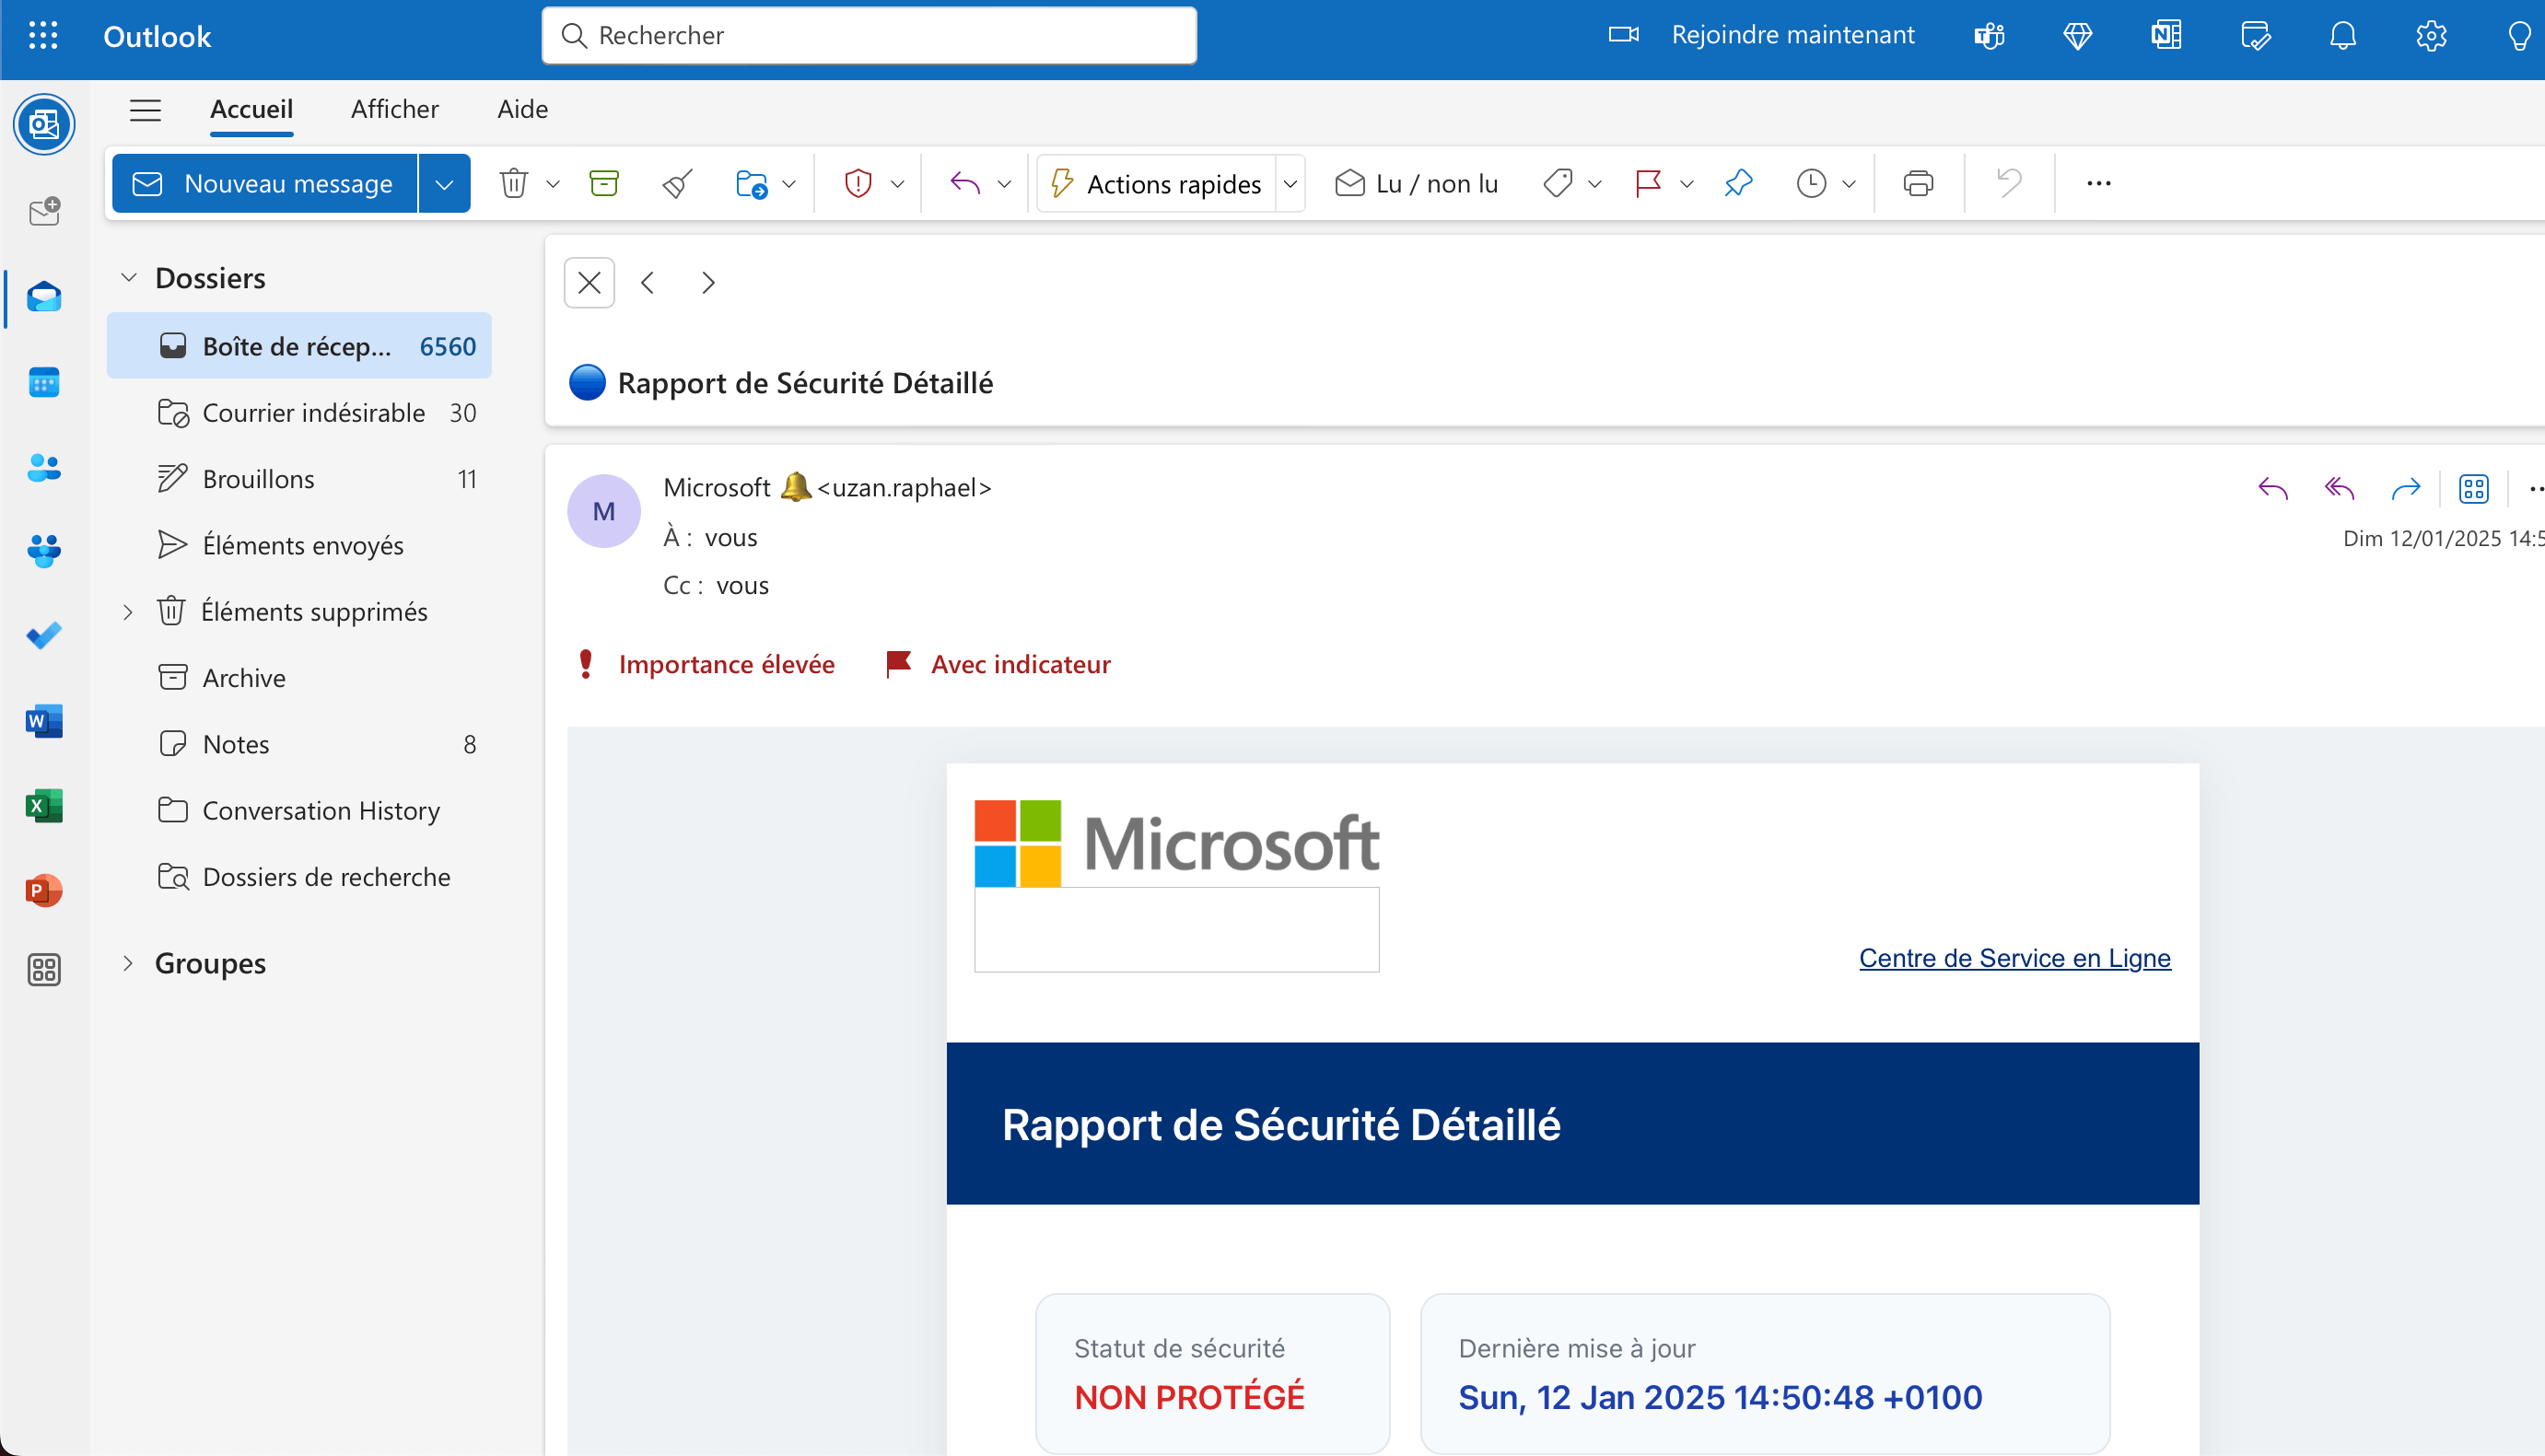Click Centre de Service en Ligne link
The height and width of the screenshot is (1456, 2545).
pyautogui.click(x=2014, y=958)
